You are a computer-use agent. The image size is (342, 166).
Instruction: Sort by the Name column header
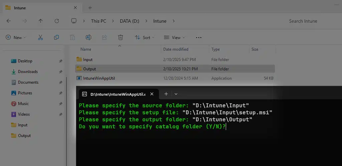click(x=86, y=49)
